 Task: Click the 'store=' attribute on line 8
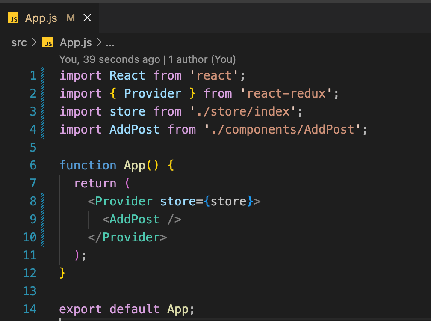(x=181, y=201)
